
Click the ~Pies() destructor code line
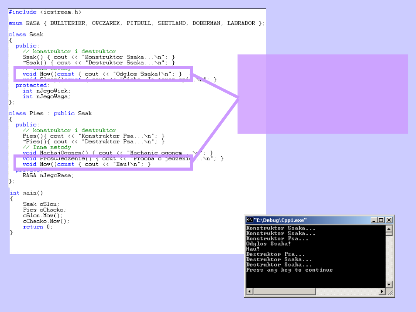93,142
